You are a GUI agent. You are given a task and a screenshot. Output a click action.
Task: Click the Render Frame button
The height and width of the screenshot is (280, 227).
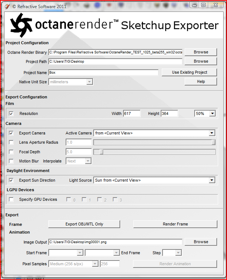click(175, 224)
